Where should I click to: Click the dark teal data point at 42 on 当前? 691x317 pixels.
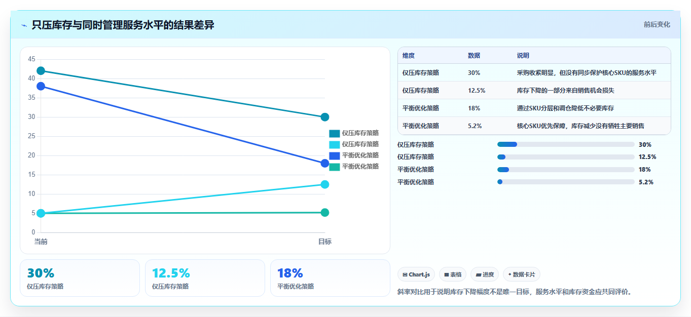click(41, 71)
